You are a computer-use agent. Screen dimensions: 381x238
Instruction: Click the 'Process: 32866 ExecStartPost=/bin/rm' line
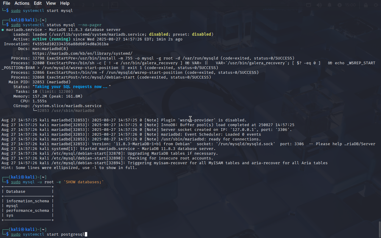[135, 73]
